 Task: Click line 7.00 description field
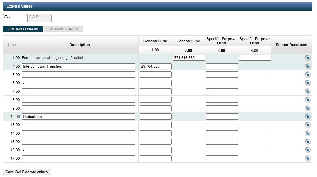(79, 91)
